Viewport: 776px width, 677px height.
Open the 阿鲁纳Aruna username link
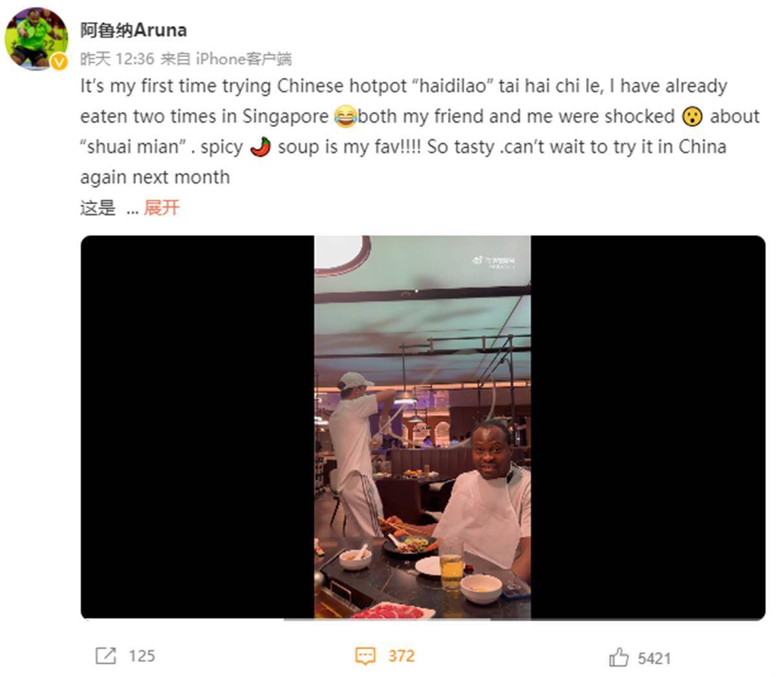[134, 30]
